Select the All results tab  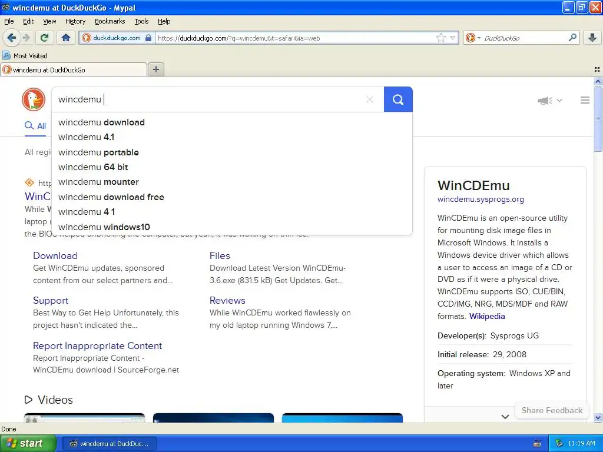[x=35, y=126]
